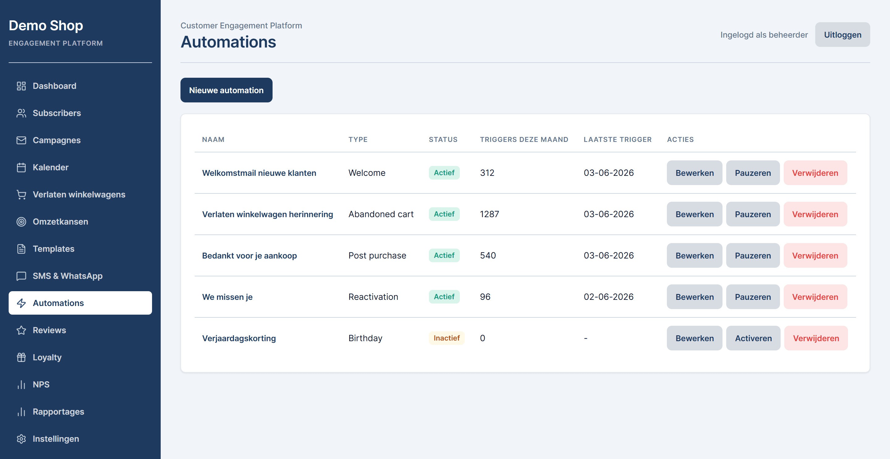Click the Naam column header
This screenshot has height=459, width=890.
point(213,139)
